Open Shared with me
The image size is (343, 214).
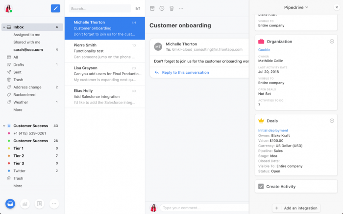click(26, 42)
